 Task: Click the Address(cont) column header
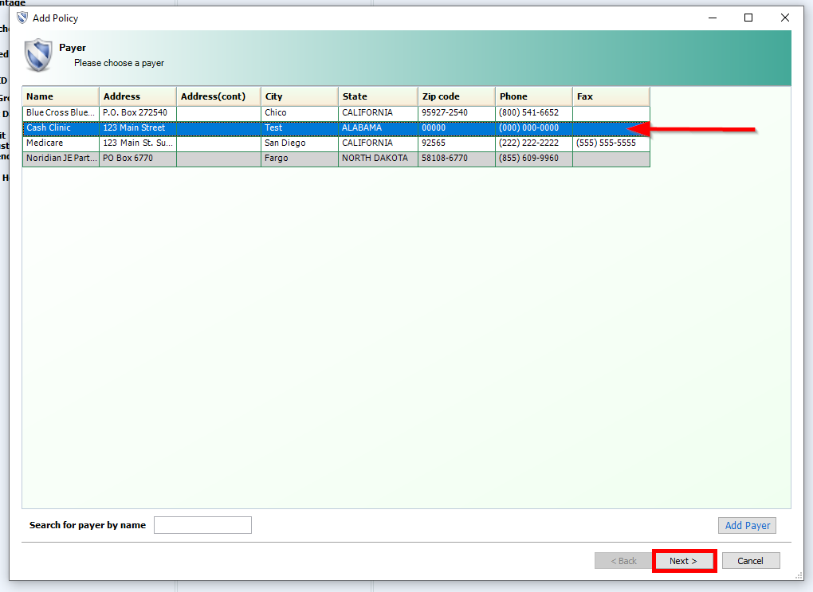pos(218,96)
